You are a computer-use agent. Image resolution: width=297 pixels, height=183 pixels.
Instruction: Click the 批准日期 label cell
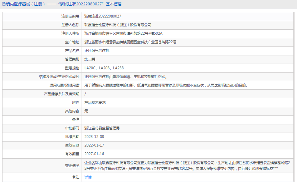click(x=42, y=137)
